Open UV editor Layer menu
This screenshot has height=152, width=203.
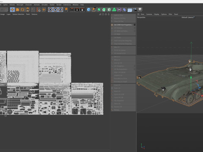(8, 14)
